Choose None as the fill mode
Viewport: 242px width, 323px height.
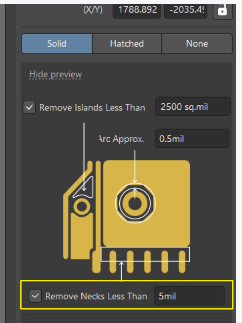click(197, 43)
